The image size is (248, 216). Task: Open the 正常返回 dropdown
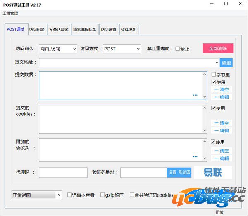click(x=37, y=194)
